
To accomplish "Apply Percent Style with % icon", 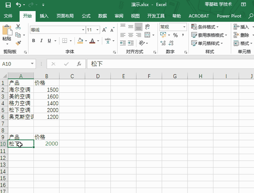I will coord(175,35).
